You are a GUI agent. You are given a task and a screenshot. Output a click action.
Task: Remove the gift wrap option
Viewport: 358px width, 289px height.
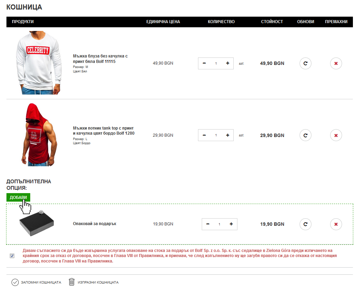tap(336, 224)
